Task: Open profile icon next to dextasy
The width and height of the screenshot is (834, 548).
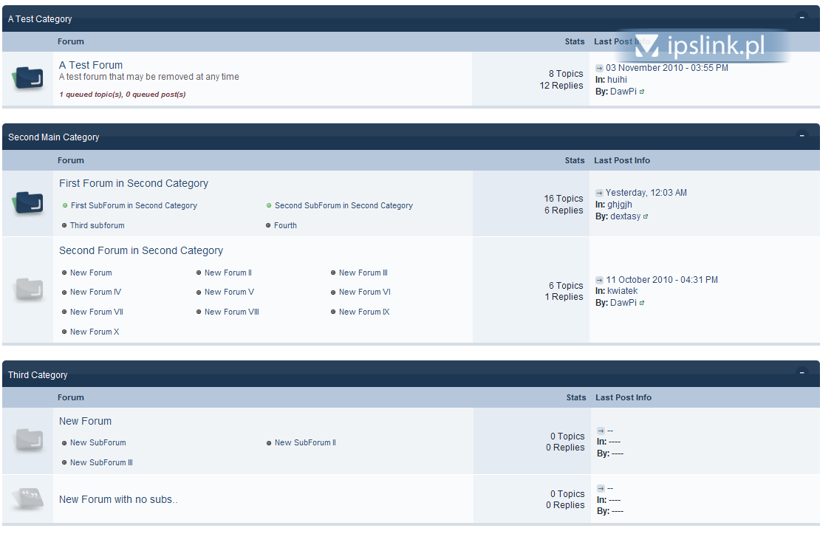Action: pos(645,217)
